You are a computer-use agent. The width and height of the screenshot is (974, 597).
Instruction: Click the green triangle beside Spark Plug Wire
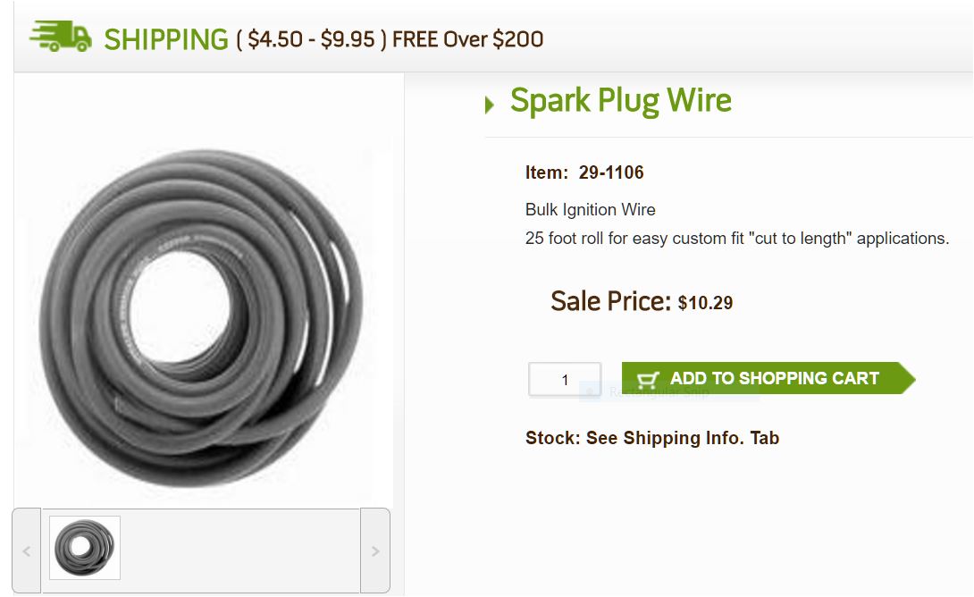(x=489, y=105)
